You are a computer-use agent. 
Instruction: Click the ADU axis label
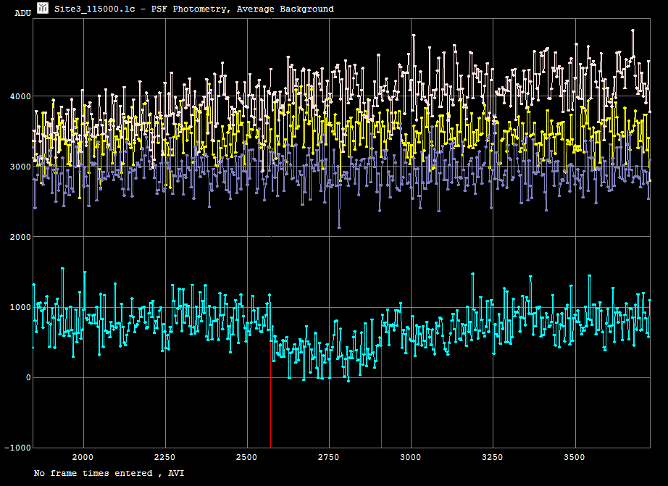coord(23,13)
